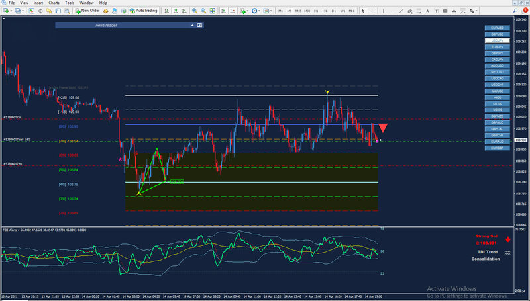Select the Vertical Line drawing tool
The height and width of the screenshot is (301, 530).
tap(384, 11)
